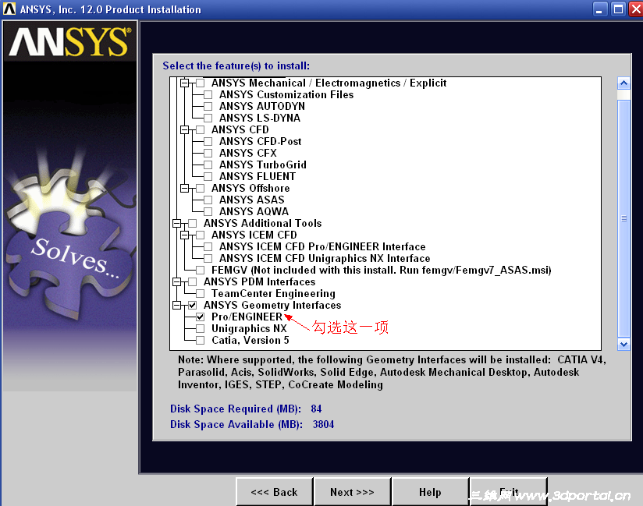Select 'Catia, Version 5' label text

pos(250,341)
